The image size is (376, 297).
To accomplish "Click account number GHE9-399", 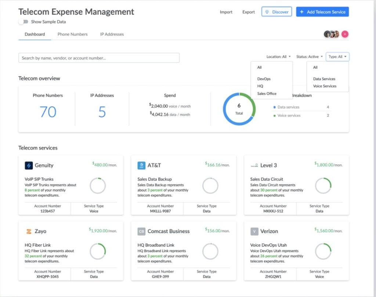I will click(160, 276).
